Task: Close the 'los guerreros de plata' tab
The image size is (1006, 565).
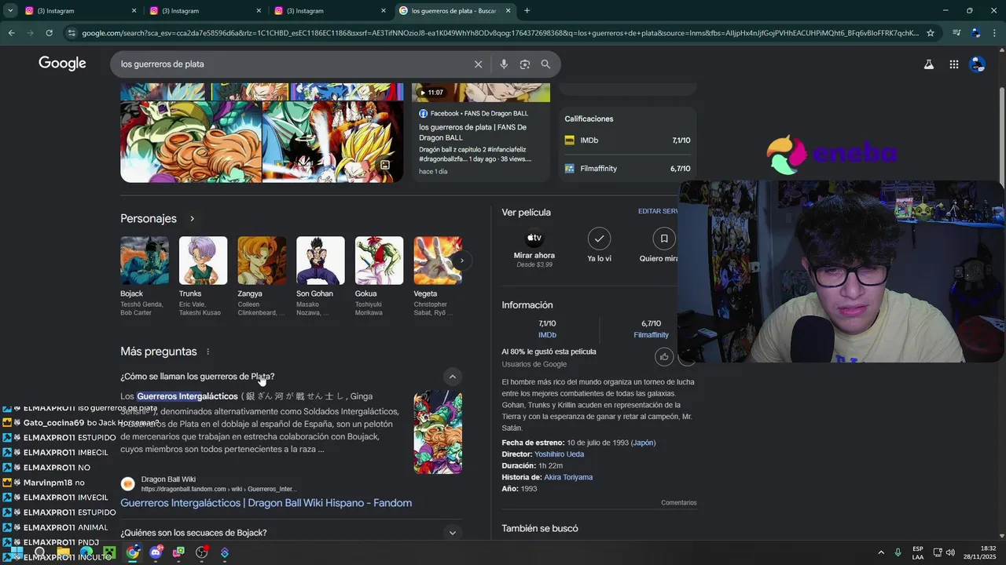Action: (x=508, y=11)
